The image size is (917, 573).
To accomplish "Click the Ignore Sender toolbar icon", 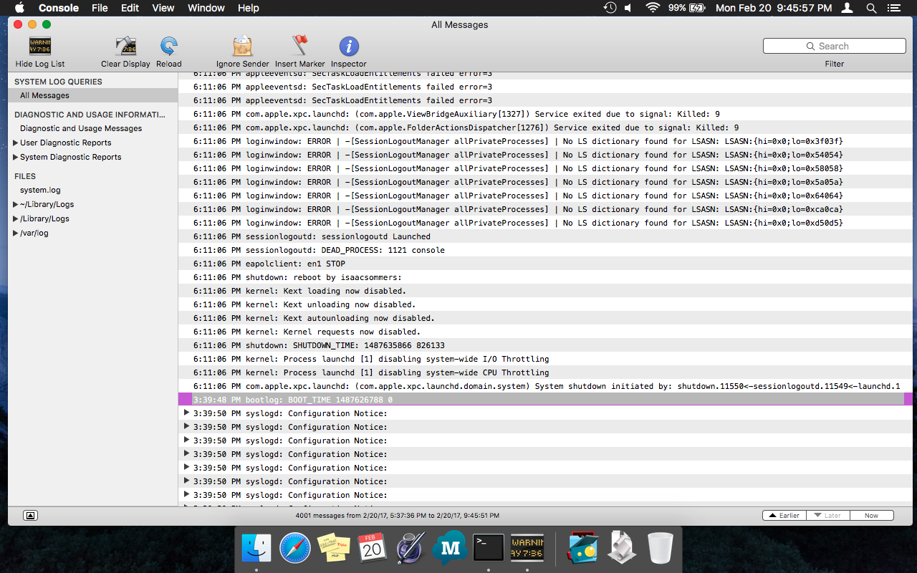I will 243,47.
